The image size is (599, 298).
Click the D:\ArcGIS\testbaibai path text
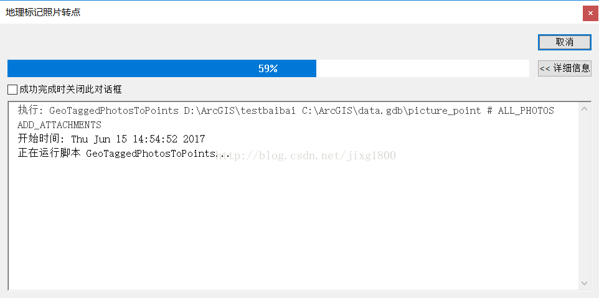tap(240, 111)
